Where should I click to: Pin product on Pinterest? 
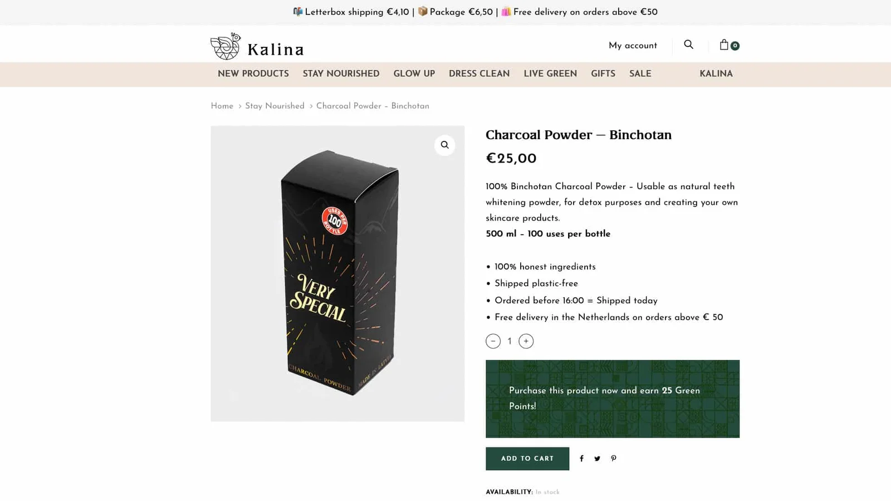614,459
